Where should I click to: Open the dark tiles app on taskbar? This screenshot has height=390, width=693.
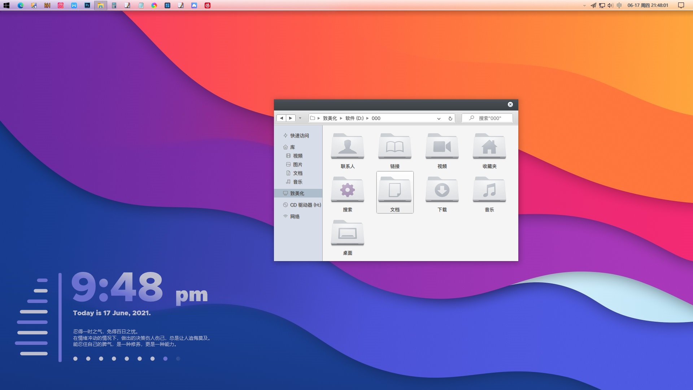coord(167,5)
